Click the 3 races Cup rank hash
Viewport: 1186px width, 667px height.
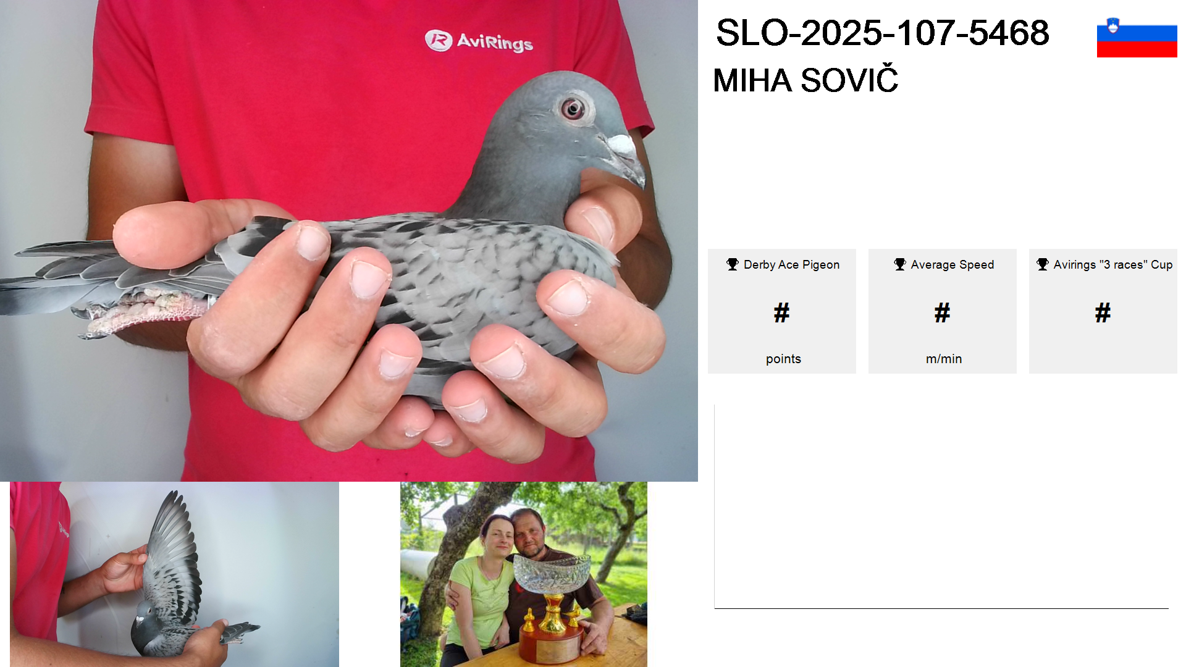1103,313
